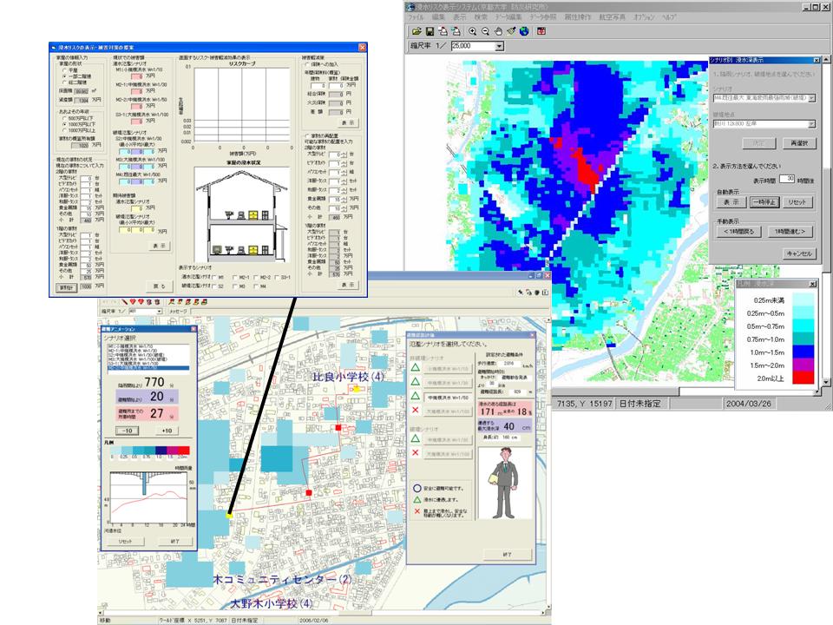This screenshot has height=625, width=833.
Task: Open scale dropdown in lower map window
Action: [159, 311]
